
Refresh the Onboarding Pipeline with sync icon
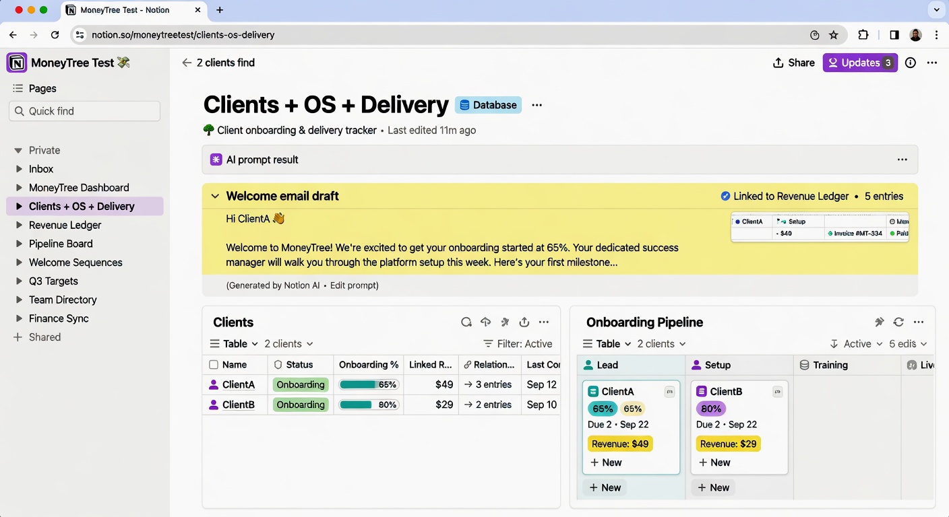[898, 322]
